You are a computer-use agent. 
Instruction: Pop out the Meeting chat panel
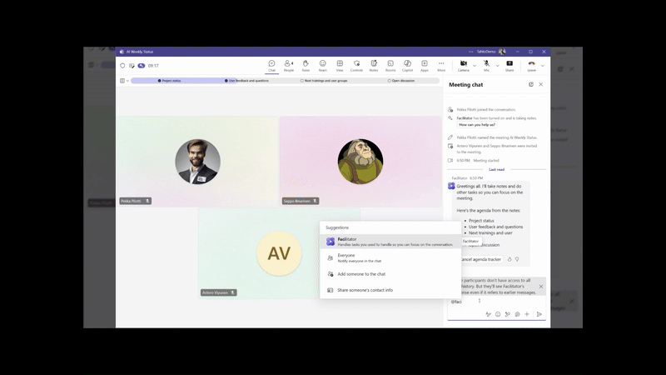coord(530,84)
